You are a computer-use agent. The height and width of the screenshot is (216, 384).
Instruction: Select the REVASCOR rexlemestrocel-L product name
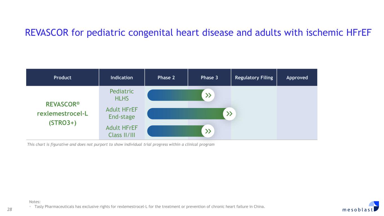(62, 114)
